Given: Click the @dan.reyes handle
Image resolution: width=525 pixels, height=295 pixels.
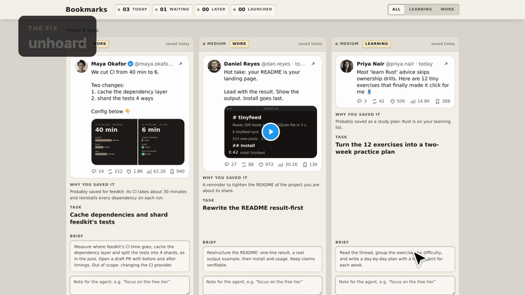Looking at the screenshot, I should click(276, 64).
